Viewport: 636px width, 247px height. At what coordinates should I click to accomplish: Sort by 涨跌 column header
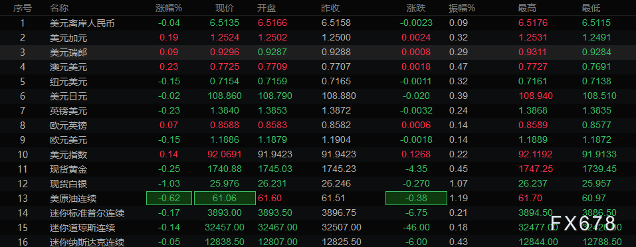(416, 8)
